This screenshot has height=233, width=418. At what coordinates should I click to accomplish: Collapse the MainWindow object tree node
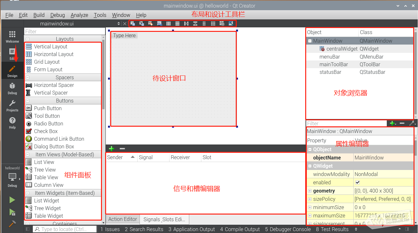(x=310, y=41)
